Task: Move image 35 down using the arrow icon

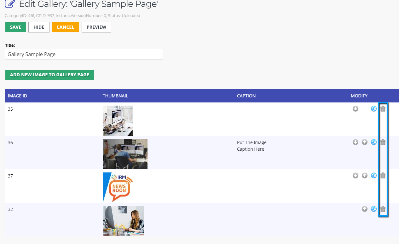Action: click(x=356, y=109)
